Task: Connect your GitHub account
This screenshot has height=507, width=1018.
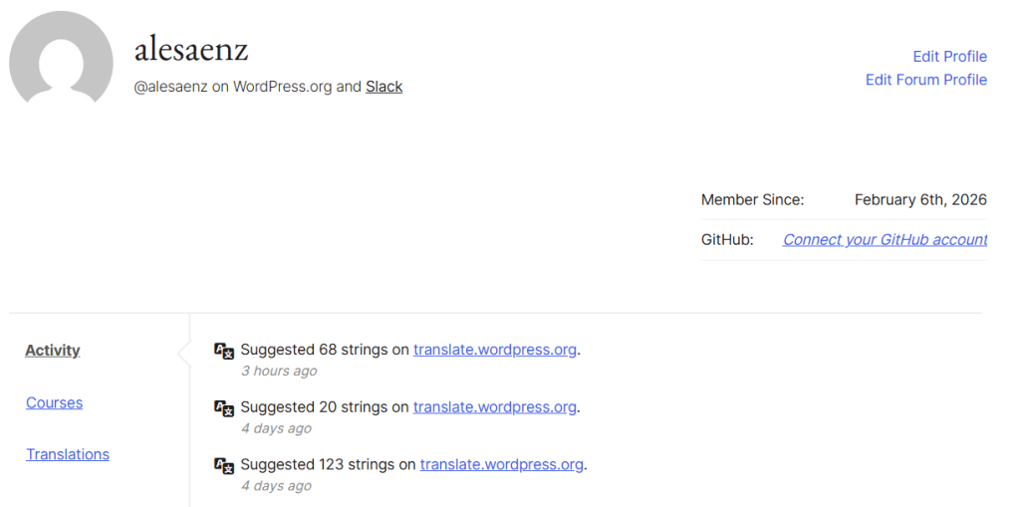Action: (885, 239)
